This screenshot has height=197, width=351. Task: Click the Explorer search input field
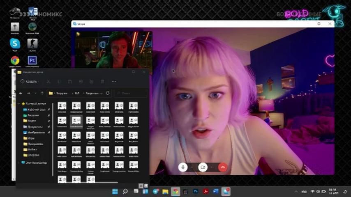(x=131, y=93)
